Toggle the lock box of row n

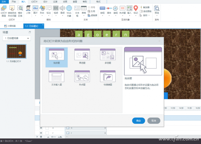coord(47,128)
